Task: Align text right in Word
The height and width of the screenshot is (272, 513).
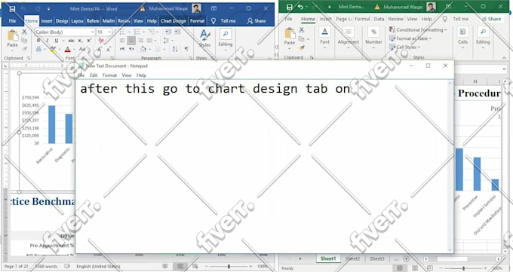Action: coord(140,41)
